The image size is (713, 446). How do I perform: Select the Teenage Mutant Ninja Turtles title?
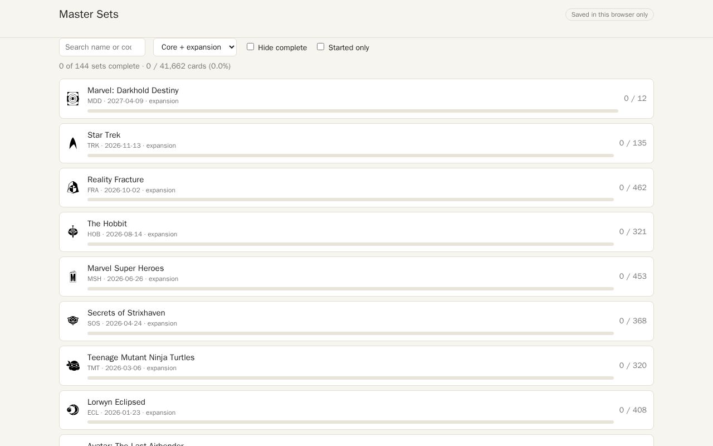(141, 357)
